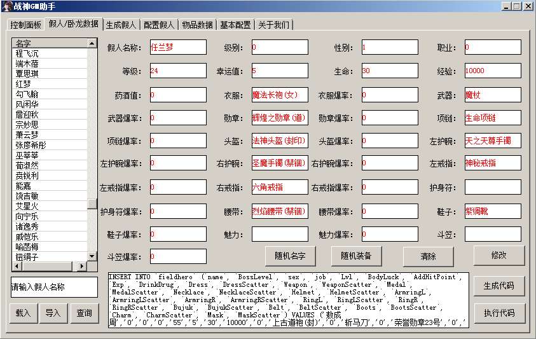The image size is (536, 339).
Task: Click the name list vertical scroll thumb
Action: pyautogui.click(x=92, y=204)
